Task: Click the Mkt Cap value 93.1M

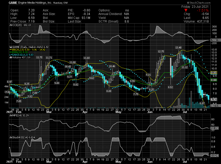Action: pos(86,18)
